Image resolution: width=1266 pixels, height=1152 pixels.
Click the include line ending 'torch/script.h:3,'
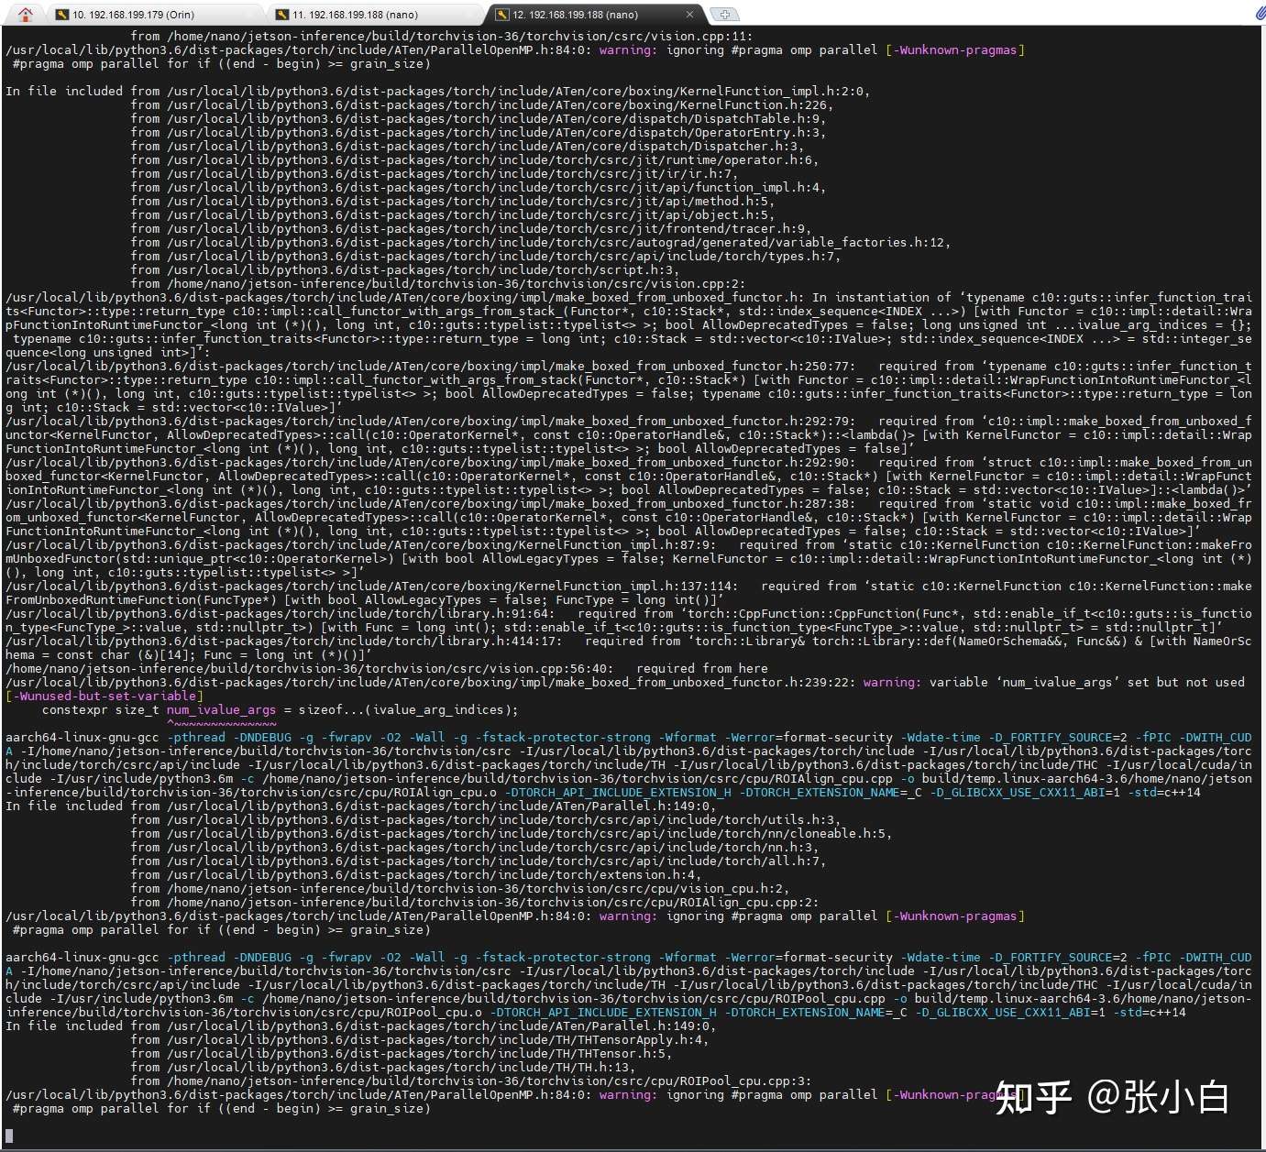point(404,270)
